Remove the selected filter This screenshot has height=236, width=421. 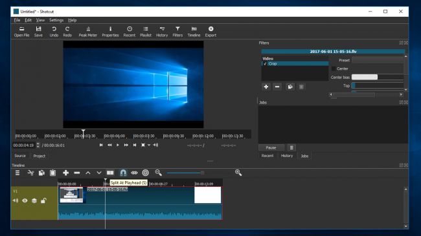click(277, 87)
